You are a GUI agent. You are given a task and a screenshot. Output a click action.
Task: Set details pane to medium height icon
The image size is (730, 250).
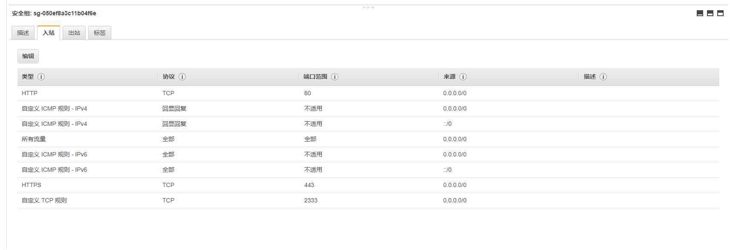click(710, 13)
